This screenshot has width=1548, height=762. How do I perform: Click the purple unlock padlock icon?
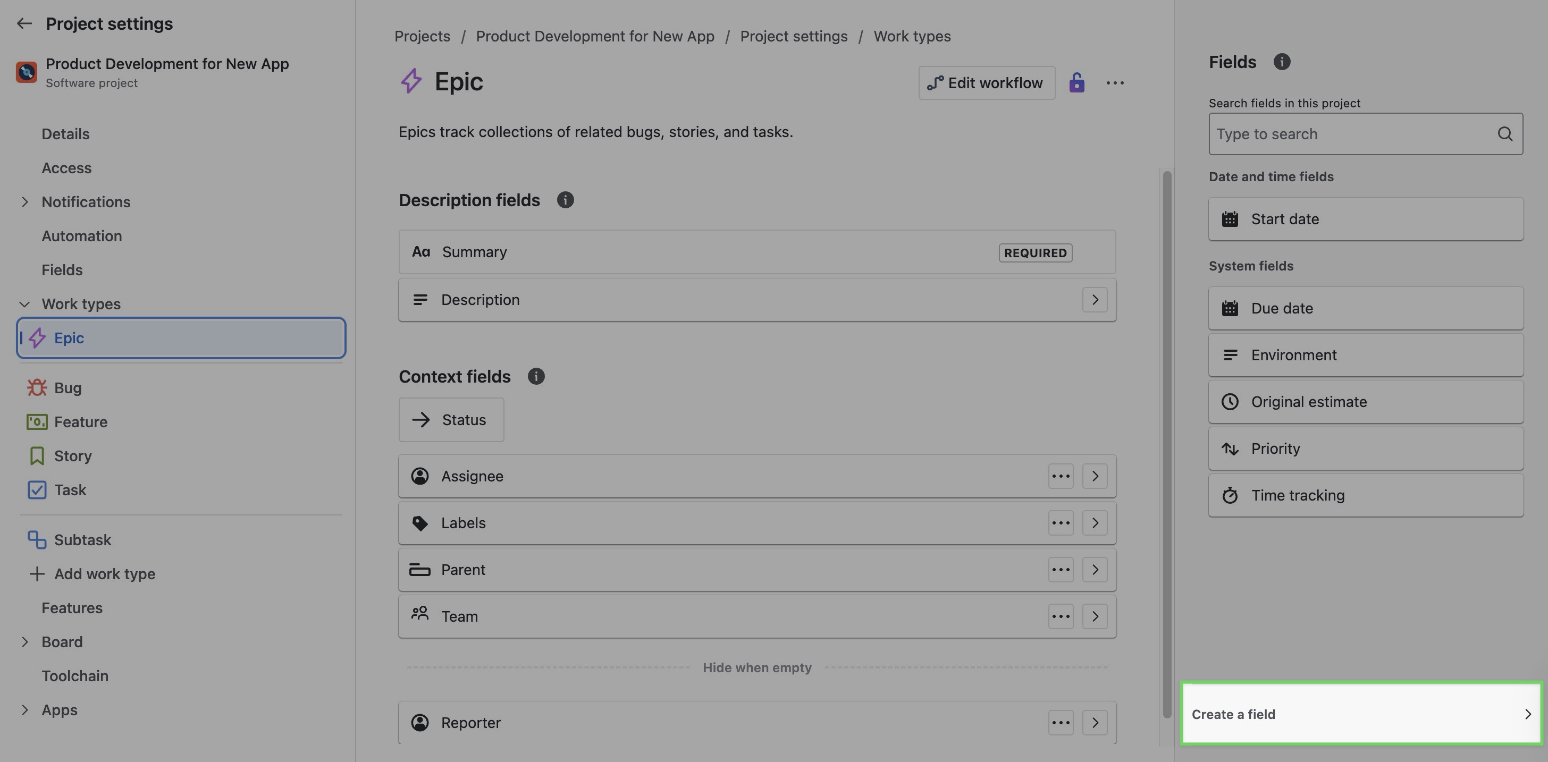click(1076, 83)
